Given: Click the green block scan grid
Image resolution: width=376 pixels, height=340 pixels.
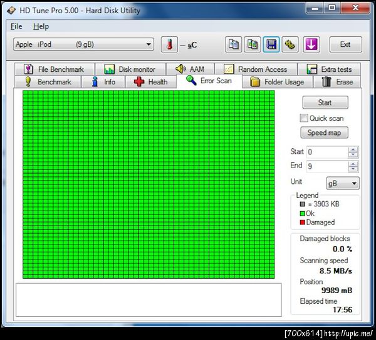Looking at the screenshot, I should click(149, 184).
